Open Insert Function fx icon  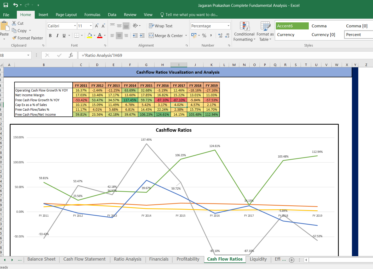71,55
